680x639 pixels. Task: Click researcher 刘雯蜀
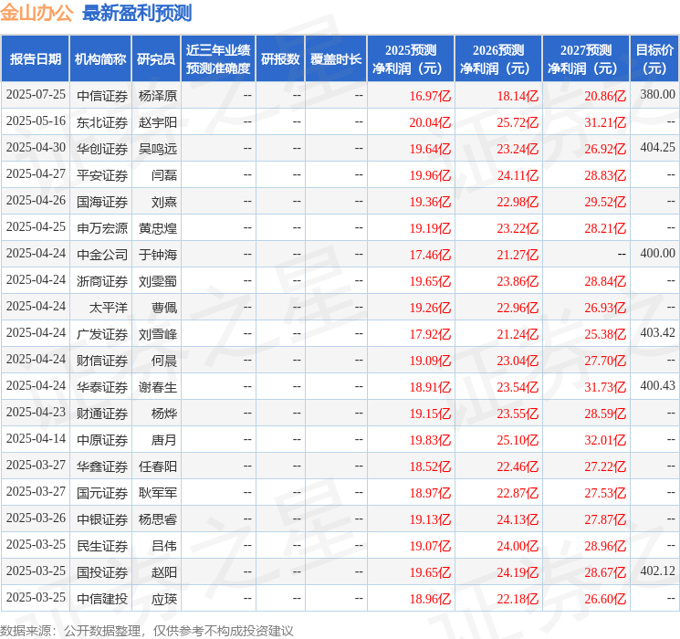click(x=158, y=281)
